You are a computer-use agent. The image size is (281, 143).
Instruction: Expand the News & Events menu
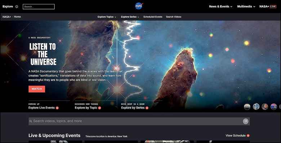click(220, 6)
